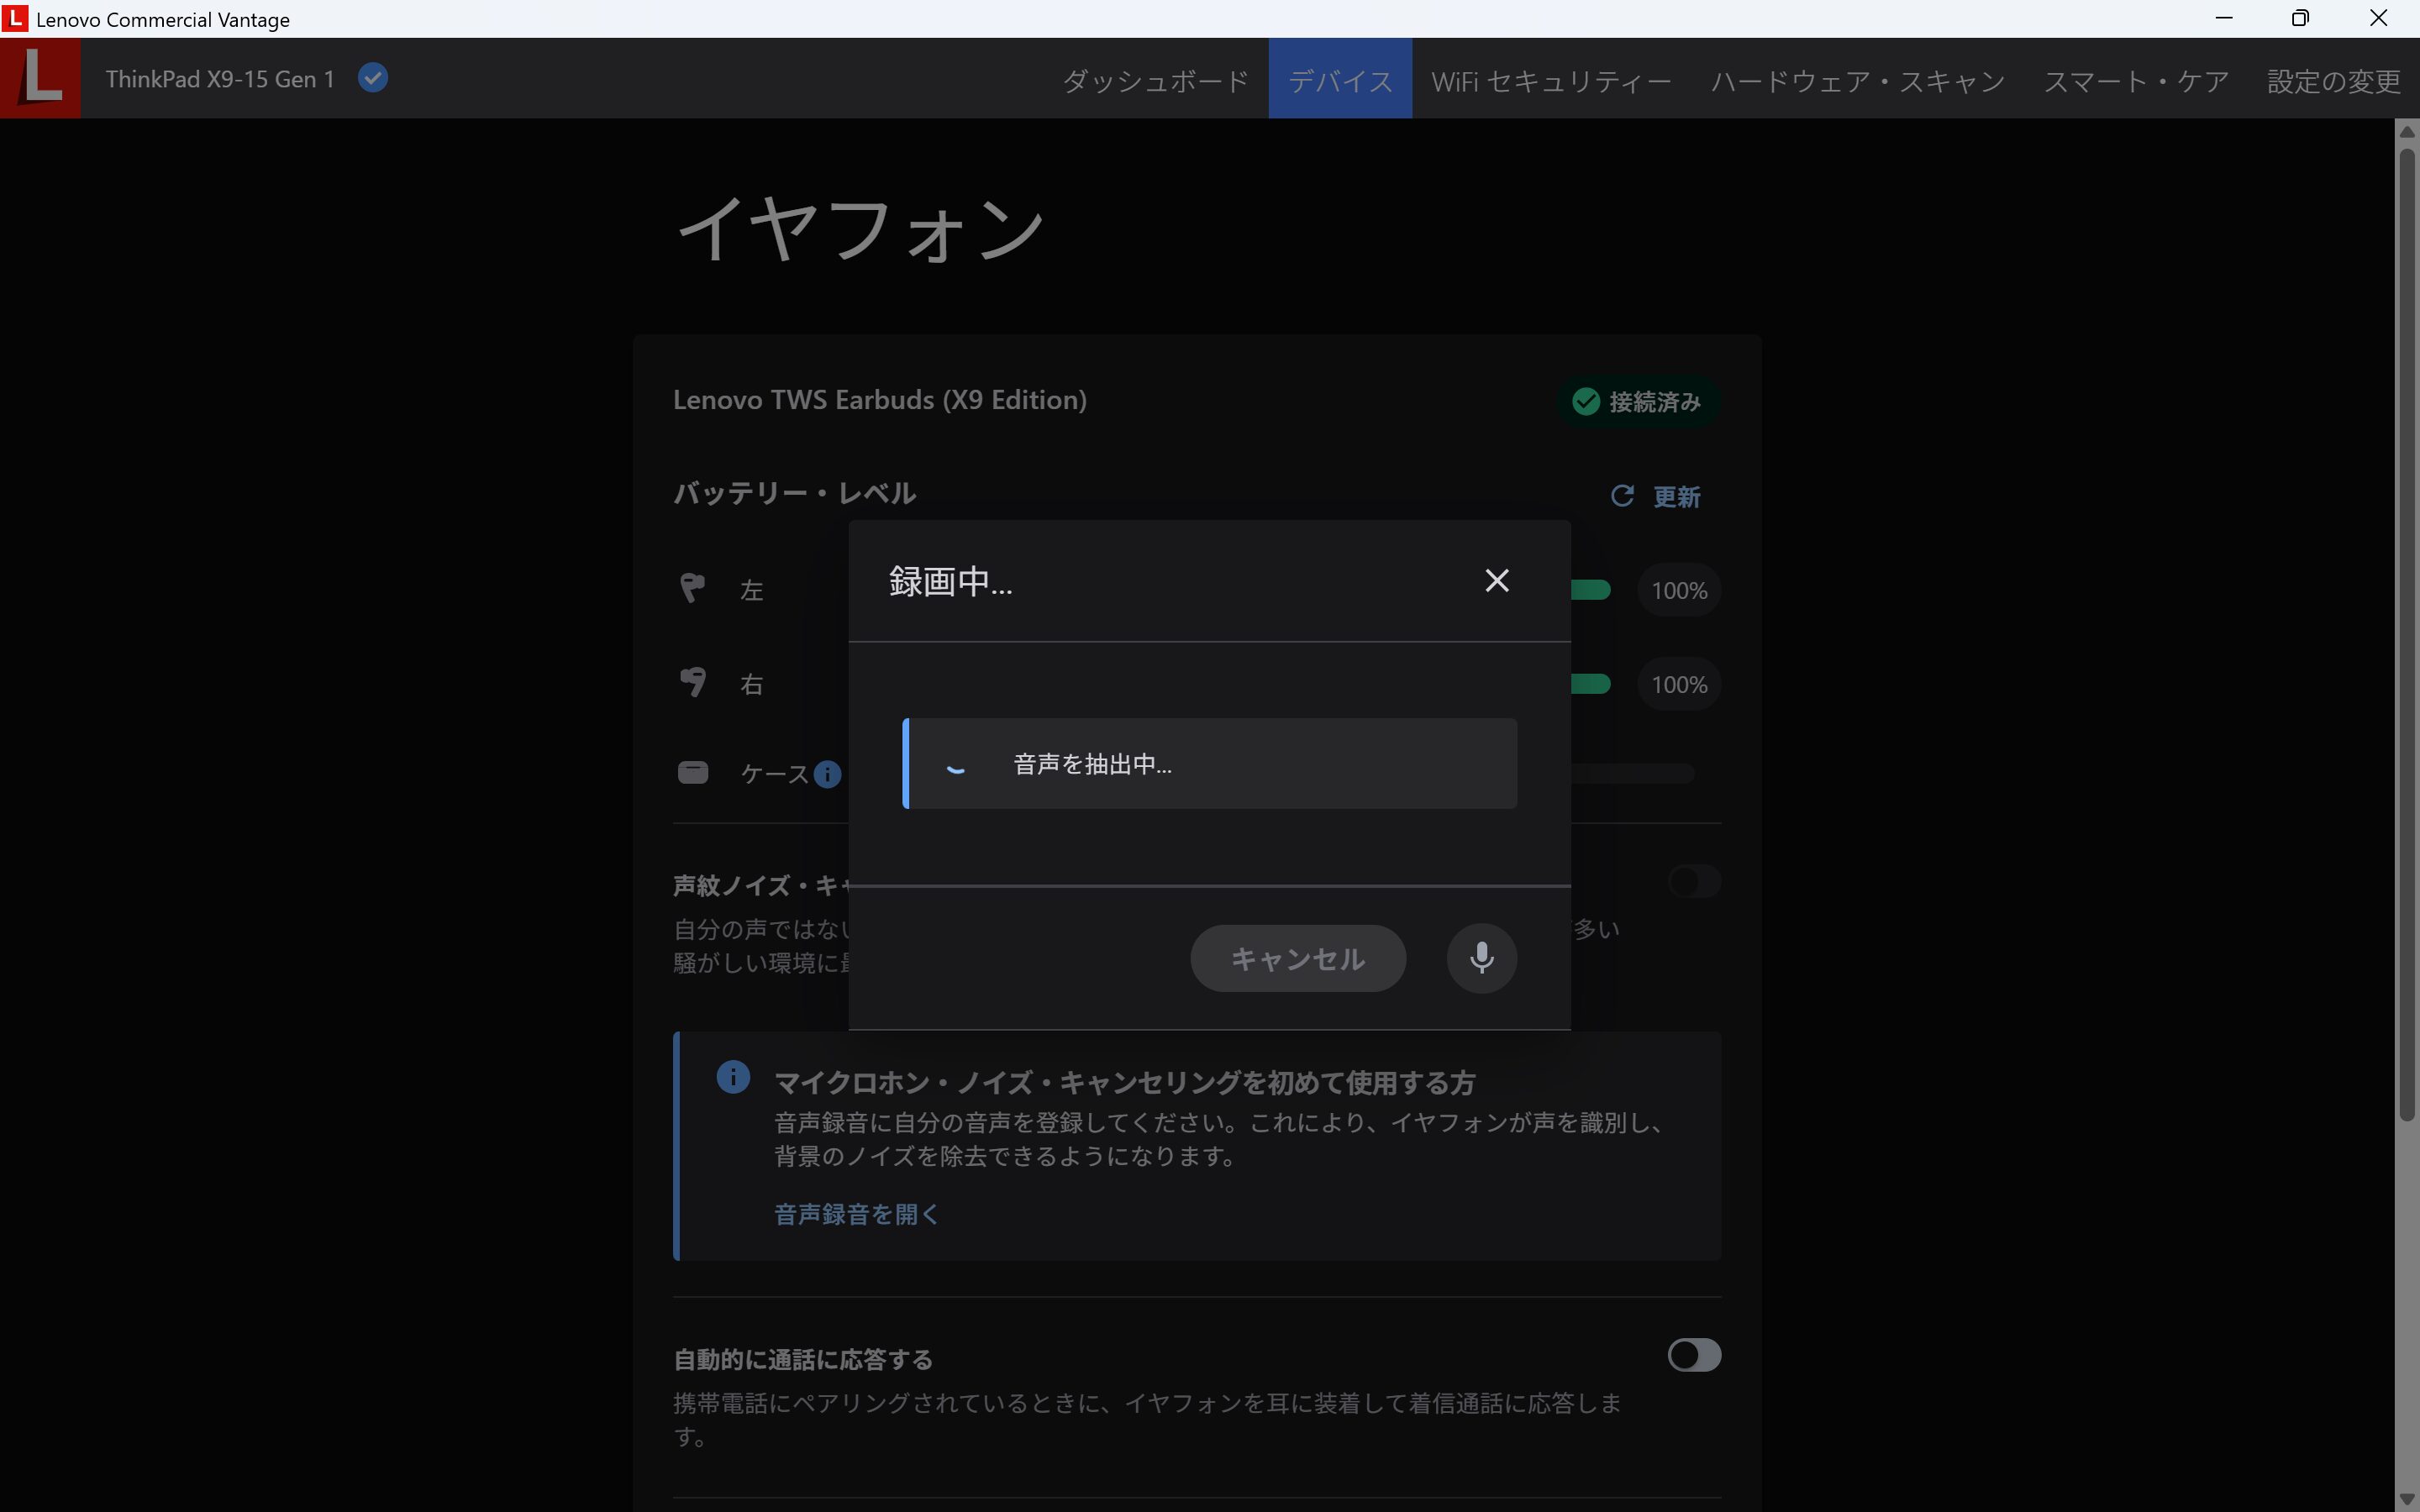Click the microphone record button in dialog
Screen dimensions: 2420x1512
click(x=1481, y=958)
